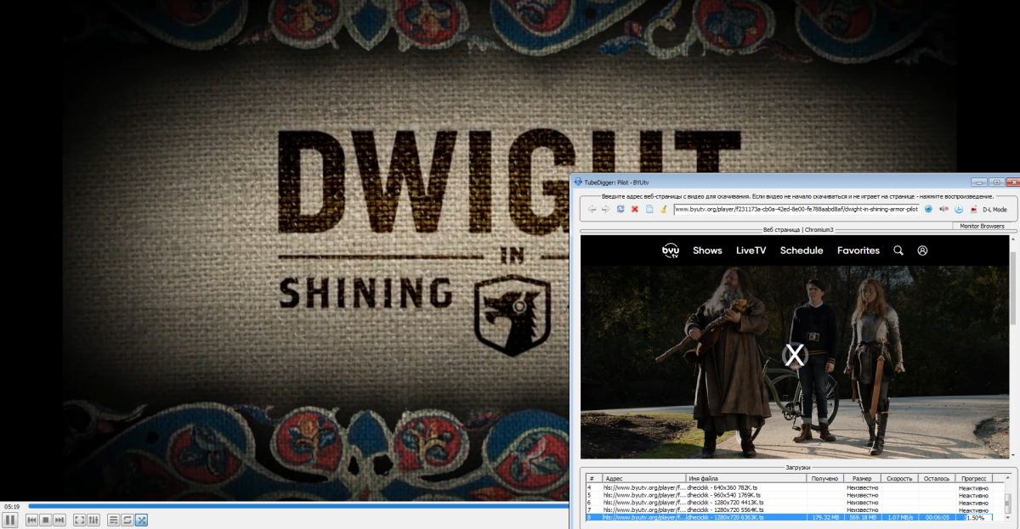Click the BYUtv user account icon
This screenshot has width=1020, height=529.
tap(922, 250)
